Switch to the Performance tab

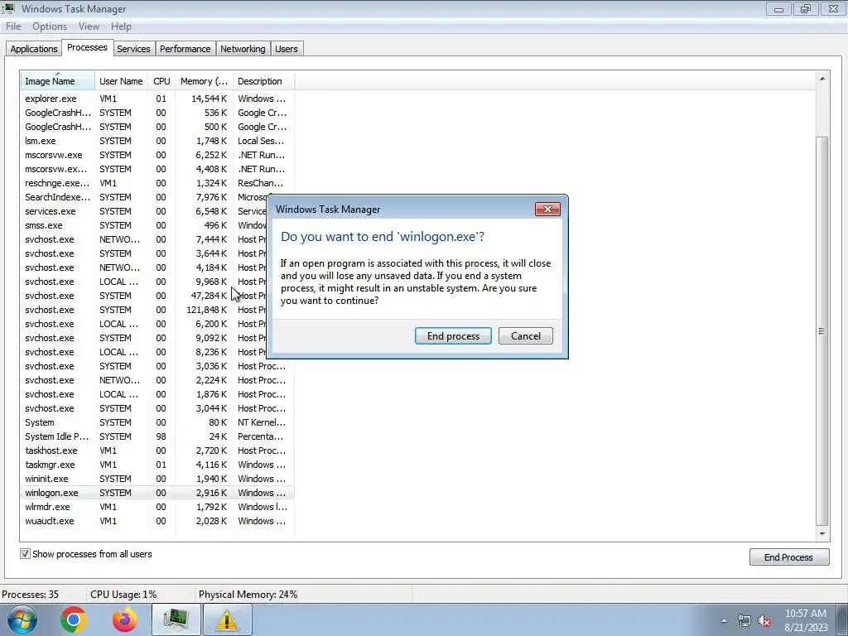coord(185,49)
